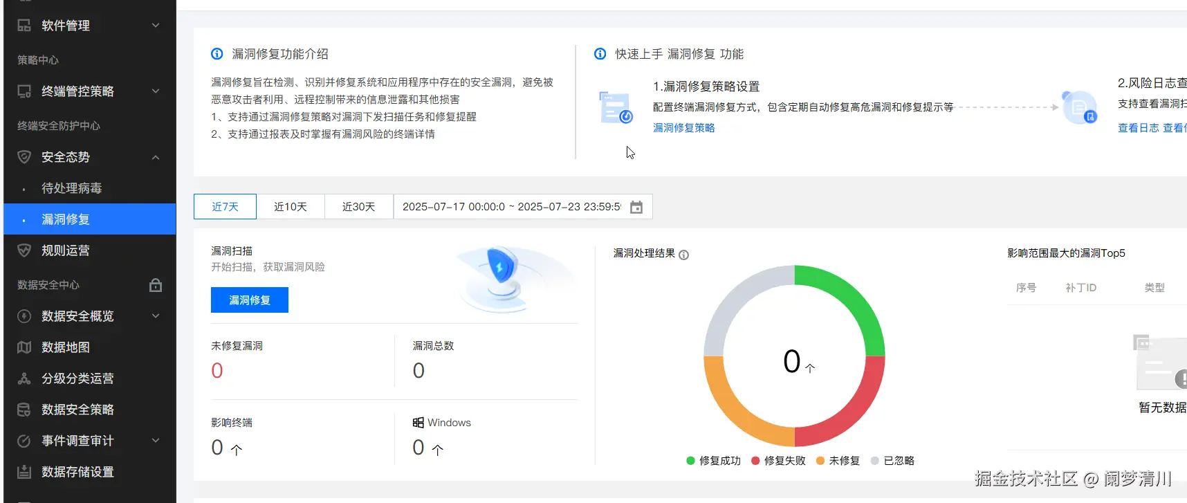The image size is (1187, 503).
Task: Click the lock icon beside 数据安全中心
Action: [156, 285]
